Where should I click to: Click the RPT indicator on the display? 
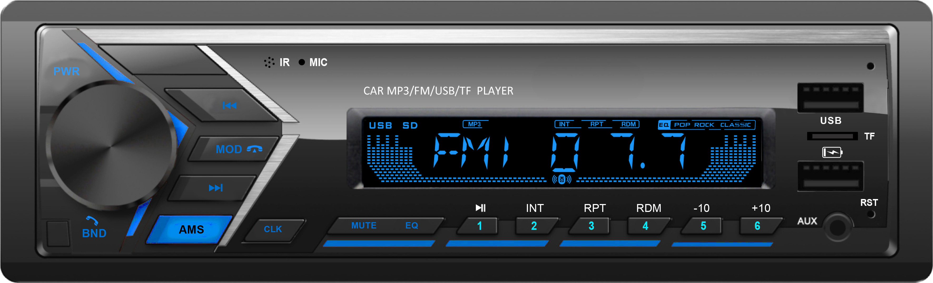[596, 124]
